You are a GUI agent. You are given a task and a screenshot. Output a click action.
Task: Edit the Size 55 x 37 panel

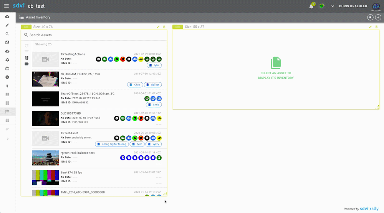pos(370,27)
